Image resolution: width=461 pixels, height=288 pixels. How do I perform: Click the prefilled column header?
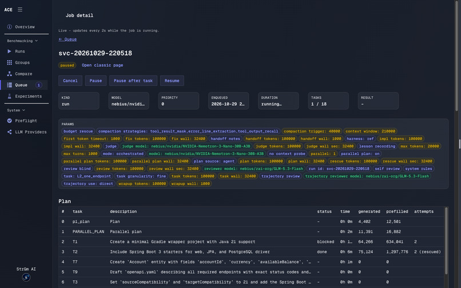click(397, 211)
